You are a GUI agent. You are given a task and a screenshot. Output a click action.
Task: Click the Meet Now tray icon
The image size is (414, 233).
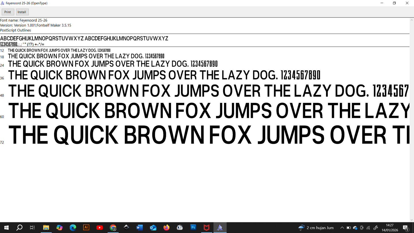pyautogui.click(x=362, y=228)
